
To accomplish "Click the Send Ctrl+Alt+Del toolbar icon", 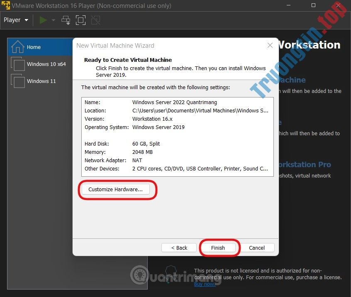I will pyautogui.click(x=66, y=19).
